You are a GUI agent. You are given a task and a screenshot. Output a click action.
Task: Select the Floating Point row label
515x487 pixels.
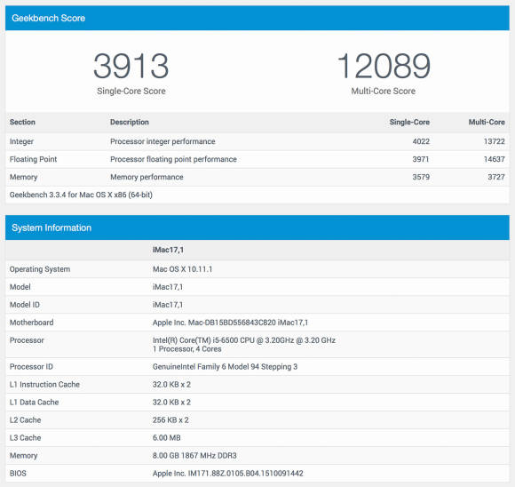tap(33, 159)
